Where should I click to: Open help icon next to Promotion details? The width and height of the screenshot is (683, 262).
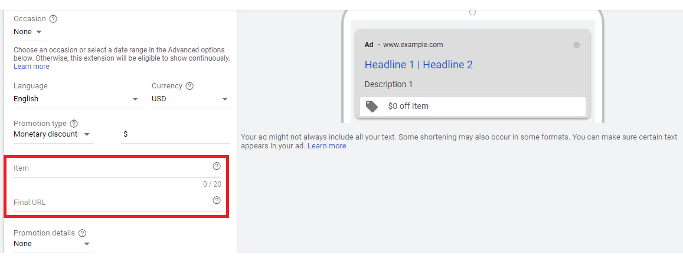click(x=82, y=233)
